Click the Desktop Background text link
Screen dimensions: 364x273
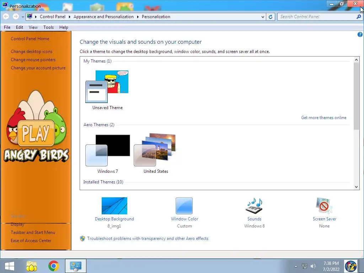(114, 219)
